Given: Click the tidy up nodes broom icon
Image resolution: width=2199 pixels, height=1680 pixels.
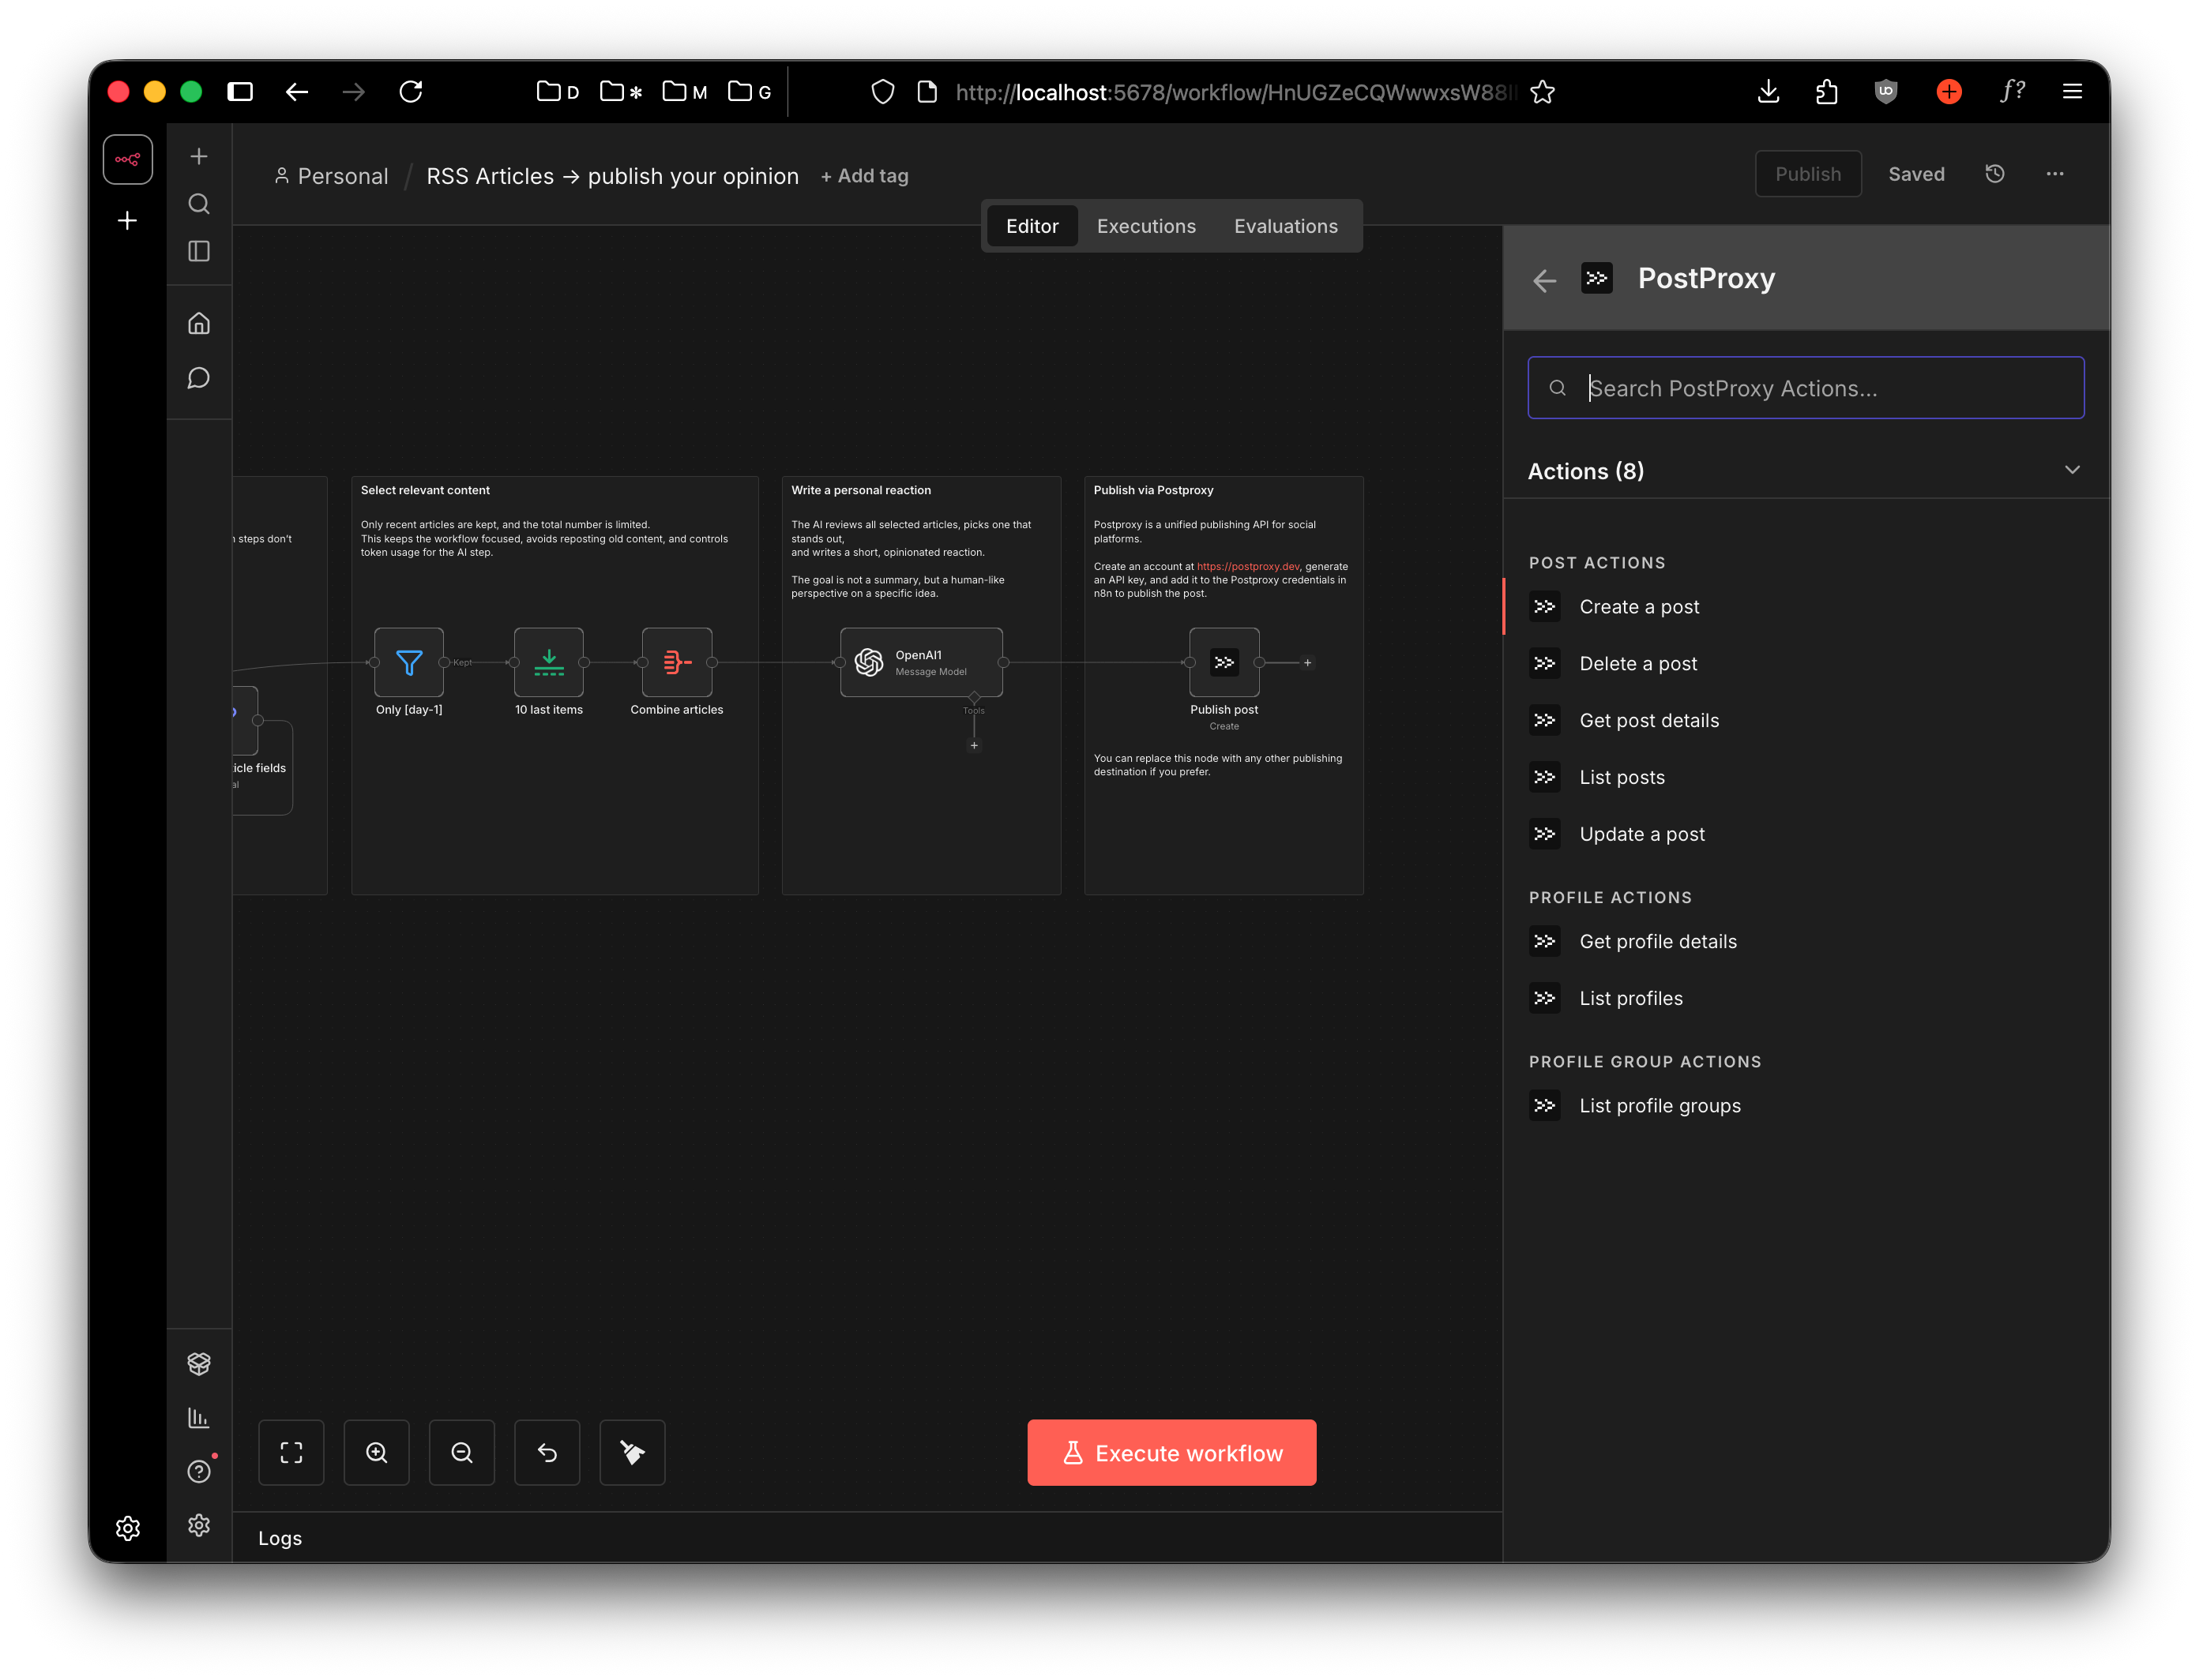Looking at the screenshot, I should (x=631, y=1452).
